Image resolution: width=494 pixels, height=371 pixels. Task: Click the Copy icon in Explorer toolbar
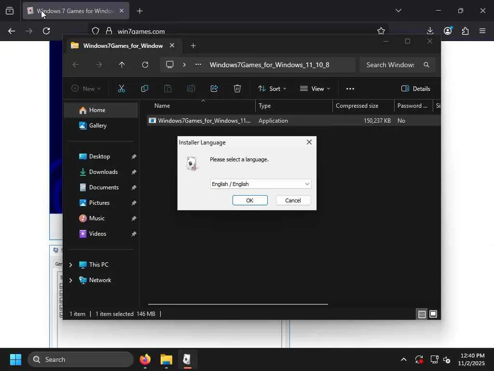pyautogui.click(x=145, y=89)
